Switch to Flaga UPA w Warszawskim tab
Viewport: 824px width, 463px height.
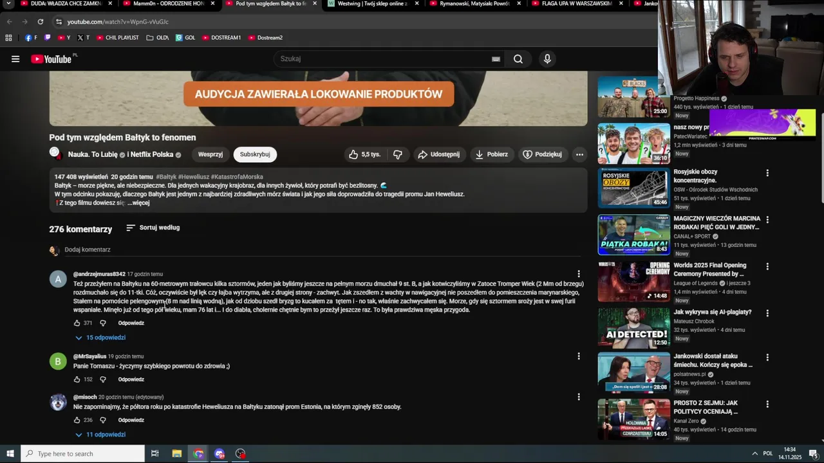(576, 4)
